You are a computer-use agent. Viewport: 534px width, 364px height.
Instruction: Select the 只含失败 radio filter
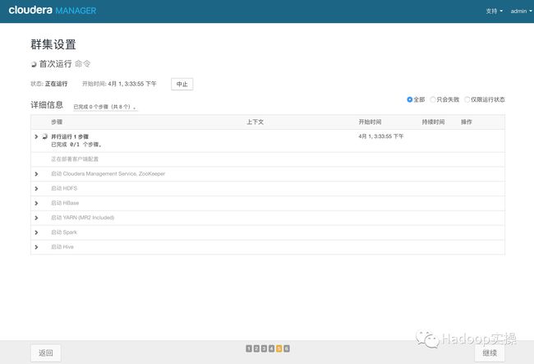(433, 99)
